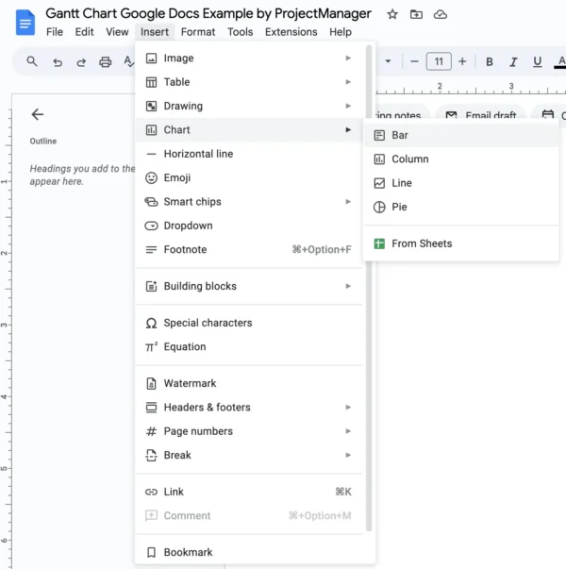Expand the Smart chips submenu
This screenshot has height=569, width=566.
pos(249,202)
